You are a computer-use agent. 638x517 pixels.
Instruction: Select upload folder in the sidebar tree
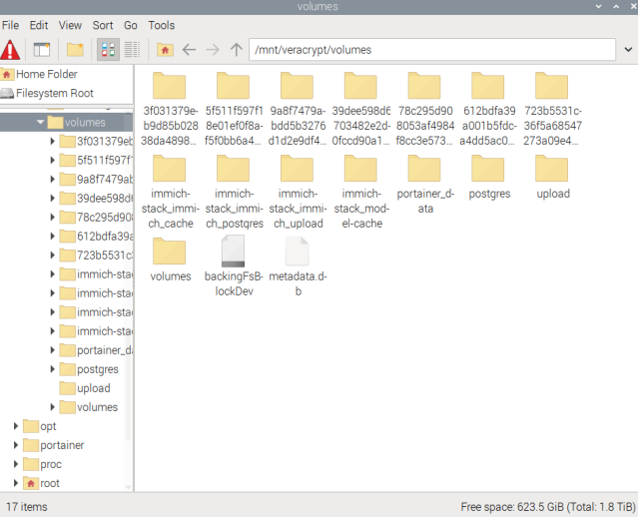click(85, 388)
